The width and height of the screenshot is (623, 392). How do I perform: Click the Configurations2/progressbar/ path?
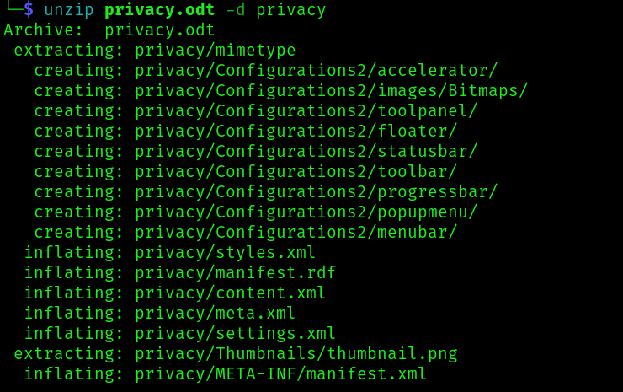pos(316,192)
